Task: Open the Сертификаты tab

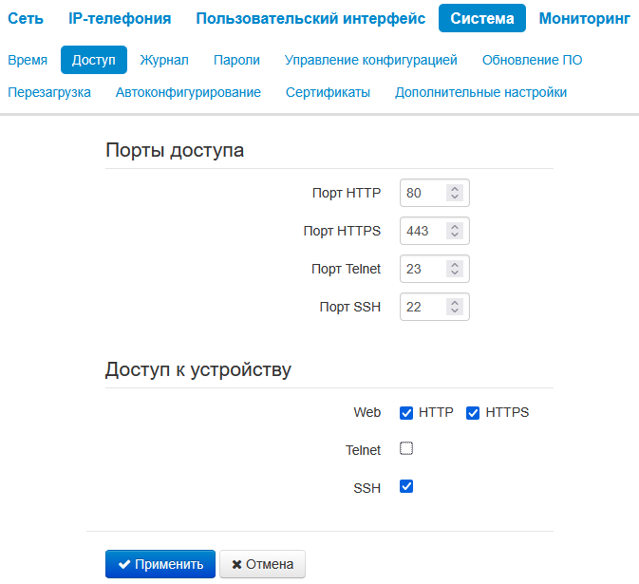Action: [328, 92]
